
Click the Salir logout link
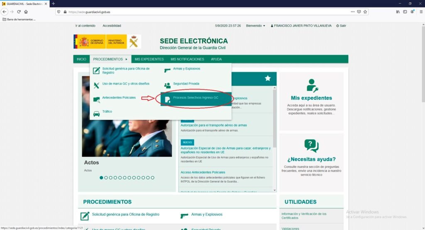(x=341, y=26)
